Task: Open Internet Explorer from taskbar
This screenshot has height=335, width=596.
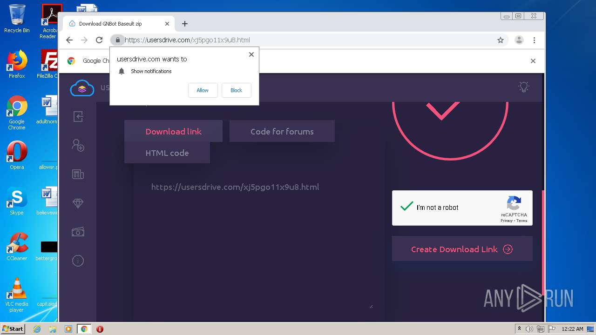Action: [37, 329]
